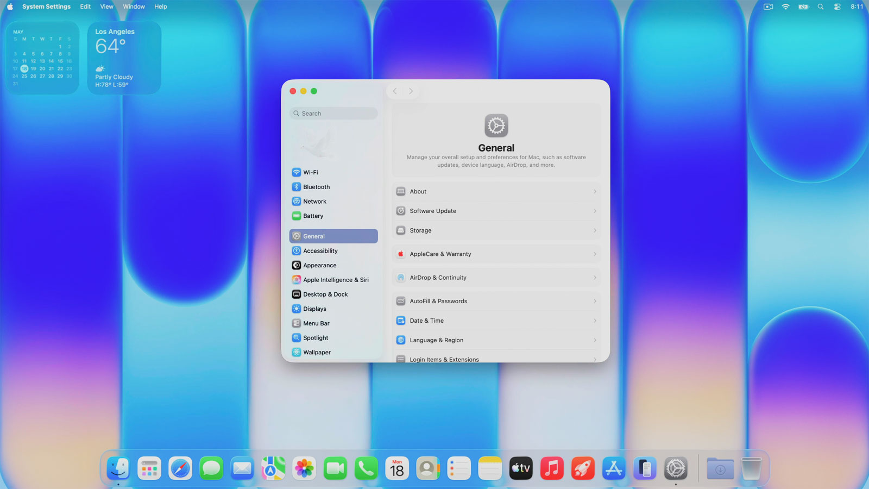
Task: Open Wi-Fi settings in sidebar
Action: [x=333, y=172]
